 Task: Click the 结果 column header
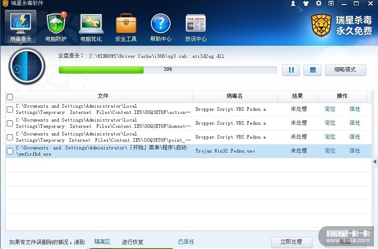point(298,96)
